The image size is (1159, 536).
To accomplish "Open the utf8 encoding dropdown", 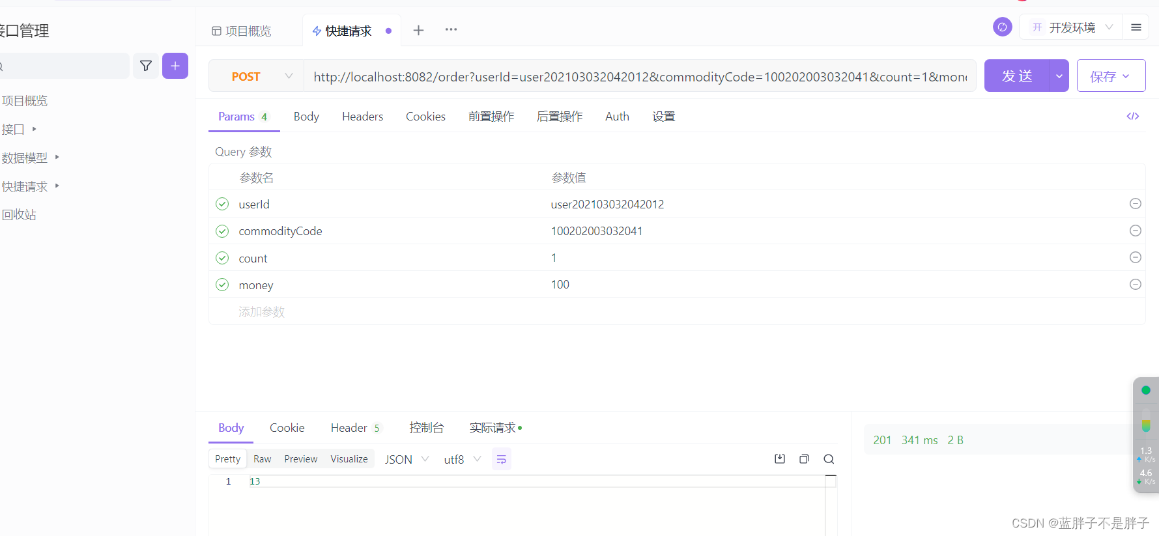I will pyautogui.click(x=463, y=459).
